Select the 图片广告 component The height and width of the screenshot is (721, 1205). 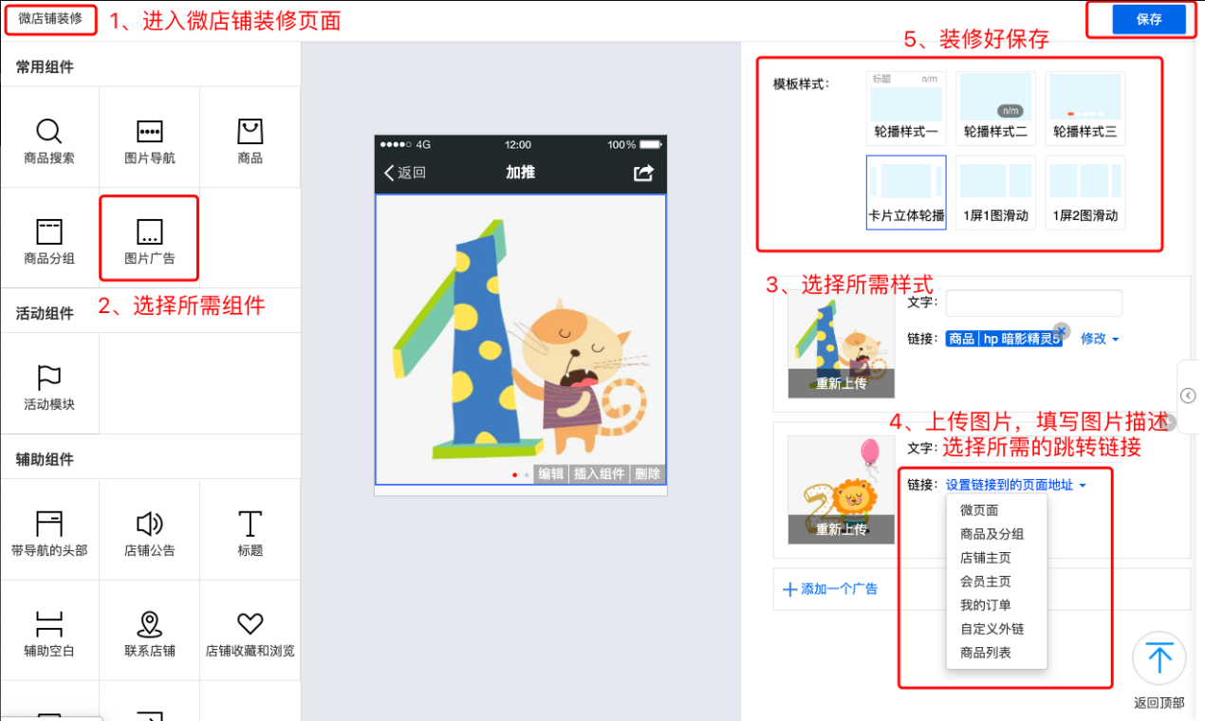tap(150, 238)
